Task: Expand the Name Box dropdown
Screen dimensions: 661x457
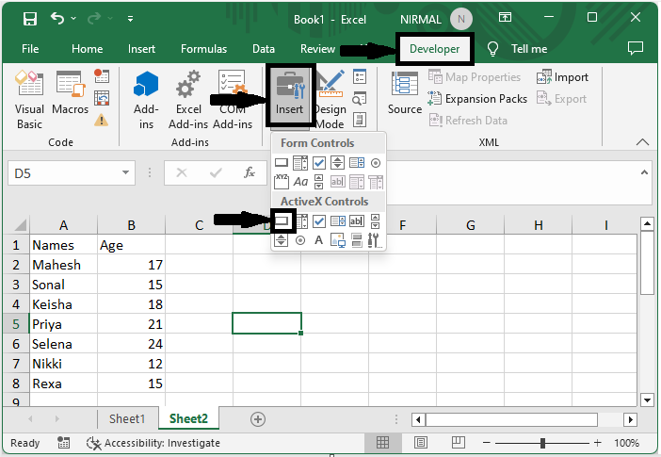Action: [x=125, y=172]
